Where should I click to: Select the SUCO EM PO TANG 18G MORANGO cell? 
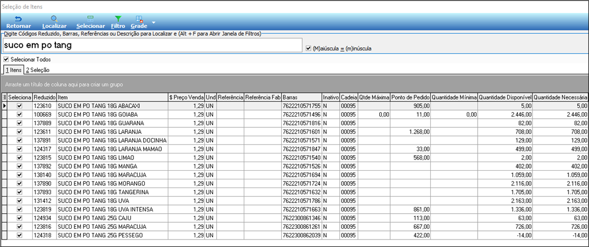[x=112, y=184]
